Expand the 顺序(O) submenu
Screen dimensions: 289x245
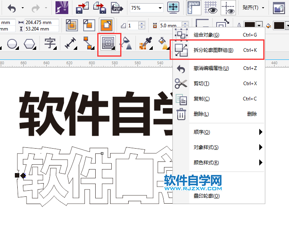(x=219, y=132)
